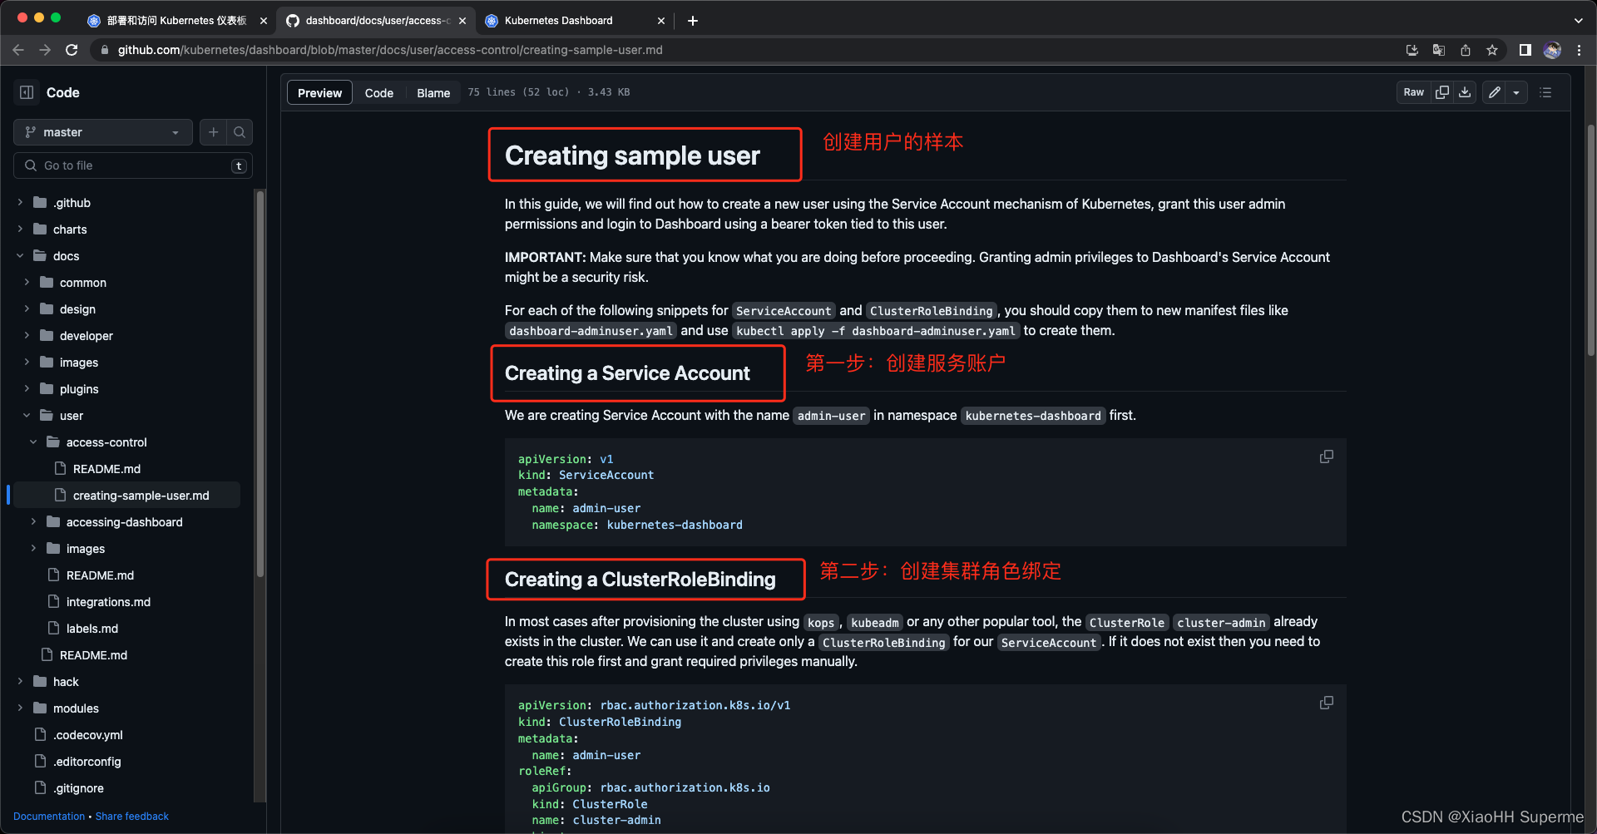The height and width of the screenshot is (834, 1597).
Task: Download raw file icon
Action: click(x=1465, y=92)
